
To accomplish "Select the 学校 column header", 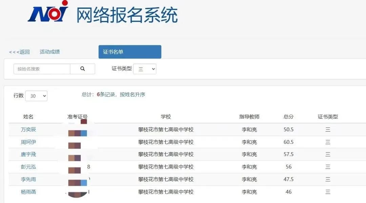I will 166,117.
